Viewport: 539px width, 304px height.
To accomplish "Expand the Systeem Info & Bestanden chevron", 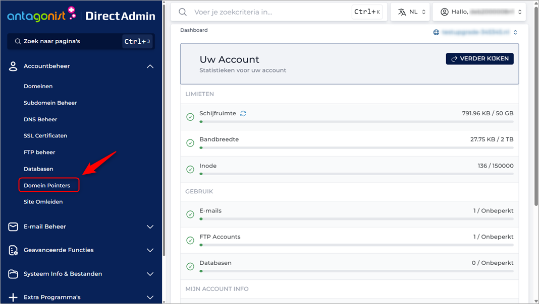I will tap(150, 274).
